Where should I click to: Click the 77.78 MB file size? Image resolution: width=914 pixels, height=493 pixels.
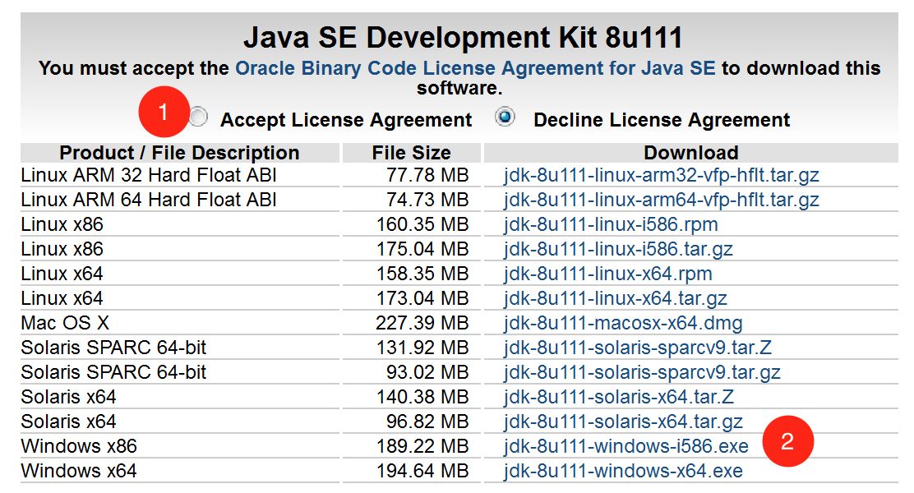[x=427, y=175]
